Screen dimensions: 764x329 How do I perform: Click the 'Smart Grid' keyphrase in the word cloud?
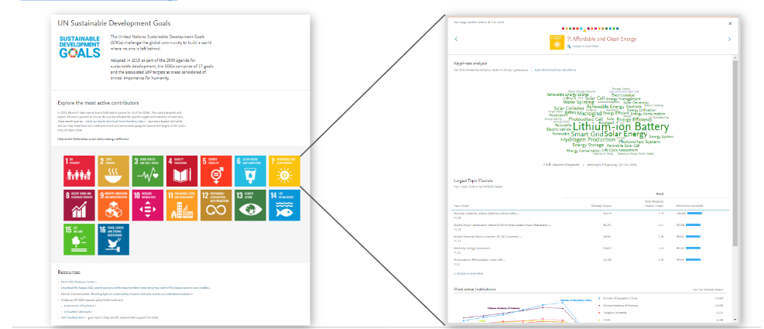588,135
